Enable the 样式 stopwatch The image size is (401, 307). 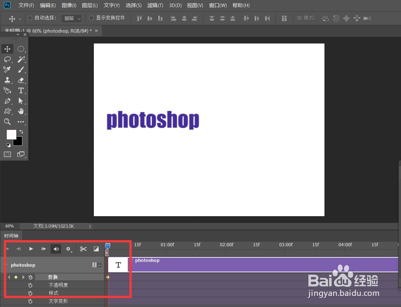pyautogui.click(x=30, y=293)
